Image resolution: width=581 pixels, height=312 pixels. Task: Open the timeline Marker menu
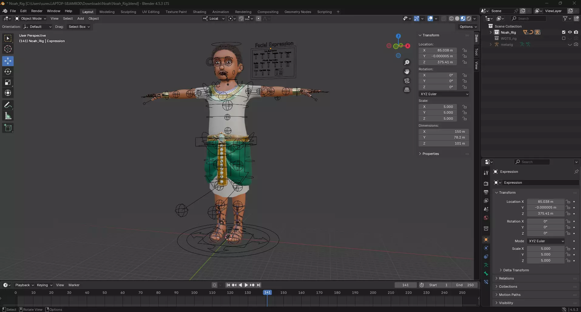[74, 285]
